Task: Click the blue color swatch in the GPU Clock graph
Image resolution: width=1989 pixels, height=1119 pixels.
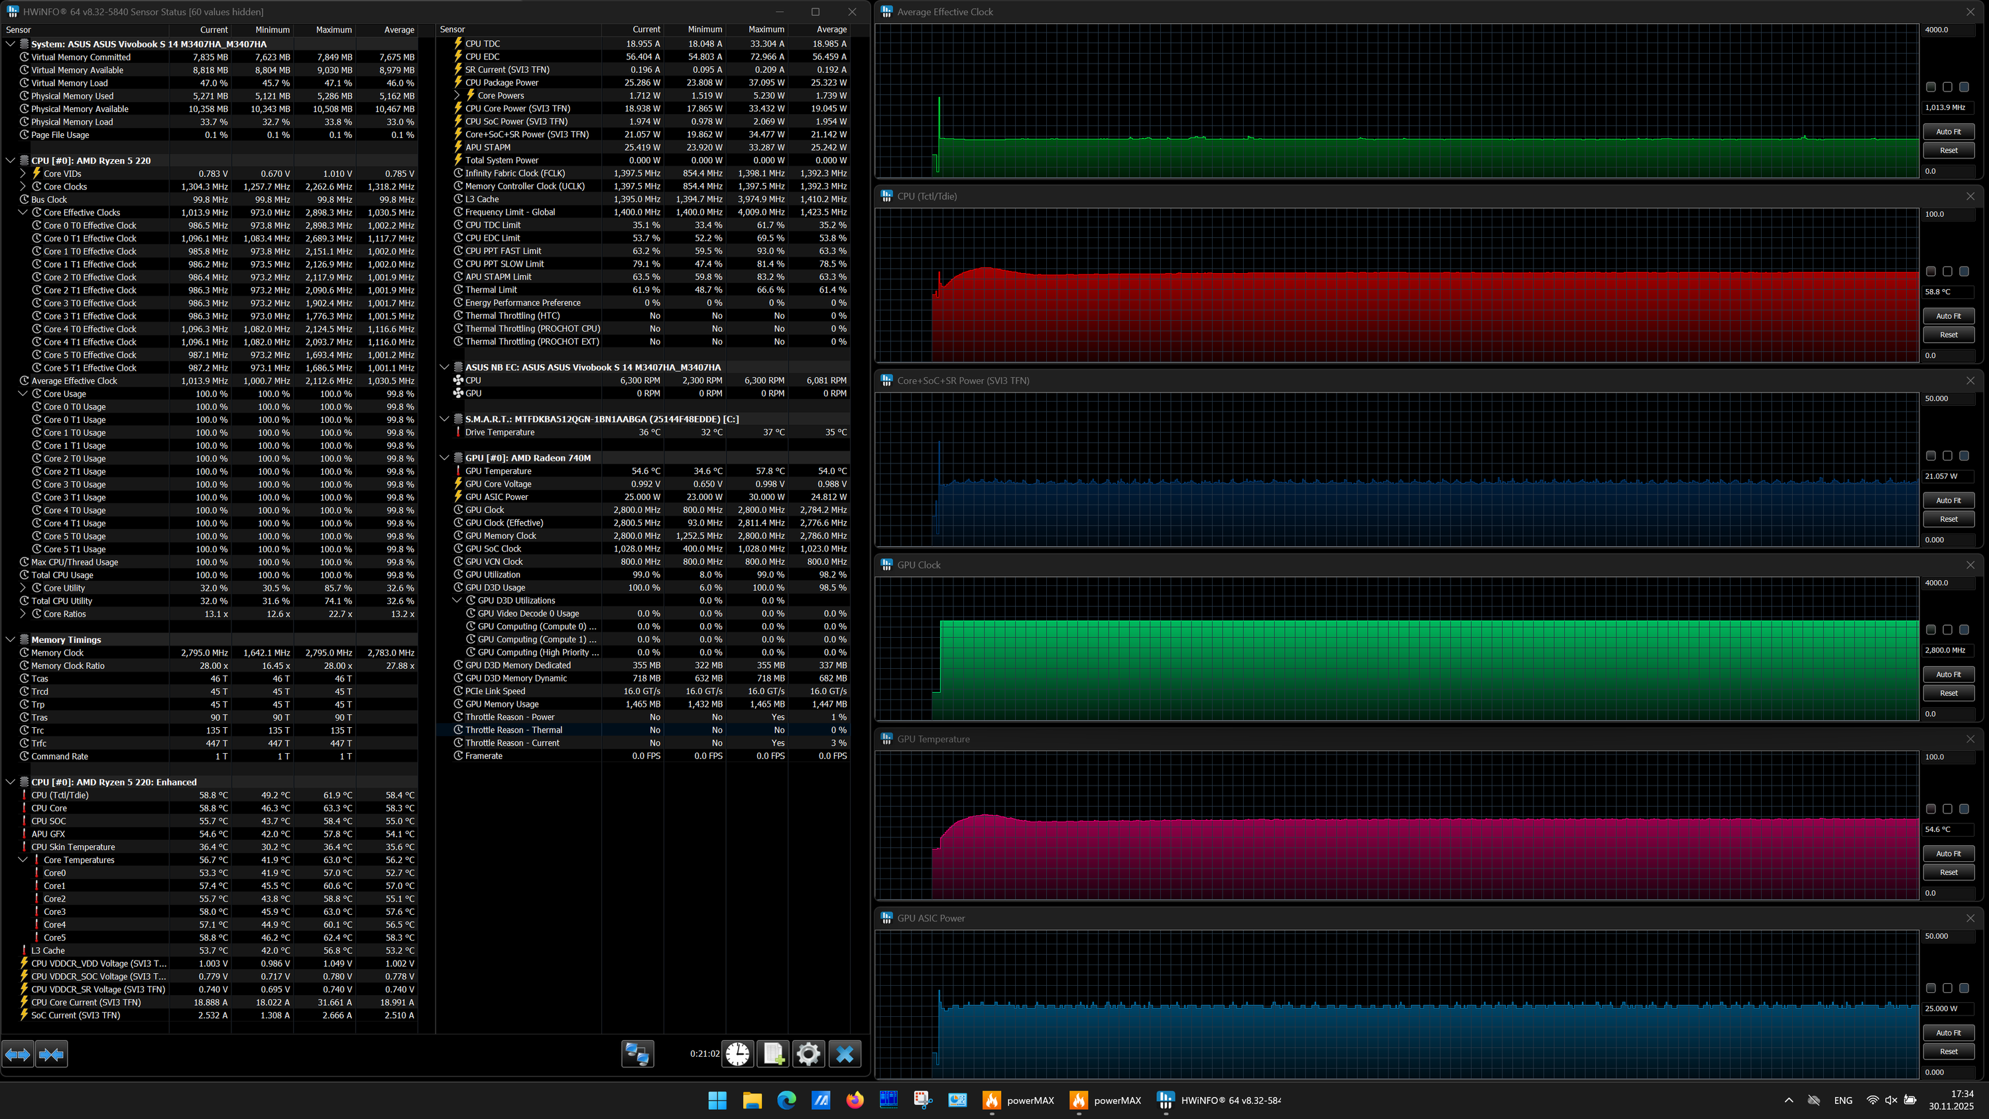Action: click(x=1964, y=630)
